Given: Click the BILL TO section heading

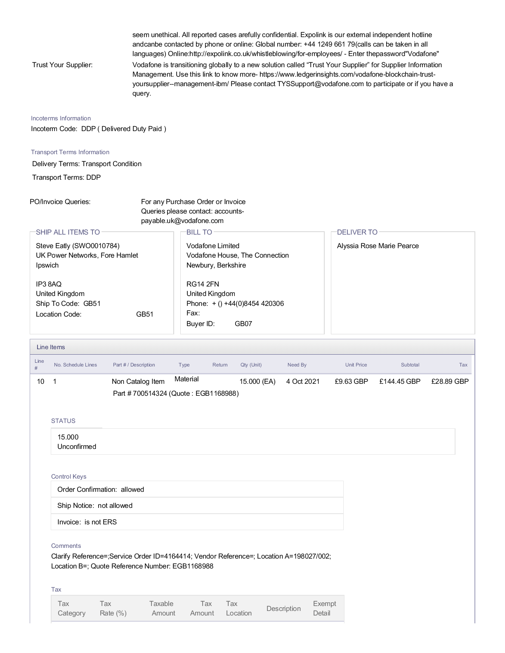Looking at the screenshot, I should pos(199,232).
